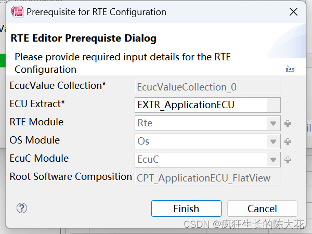
Task: Click the Cancel button
Action: [262, 209]
